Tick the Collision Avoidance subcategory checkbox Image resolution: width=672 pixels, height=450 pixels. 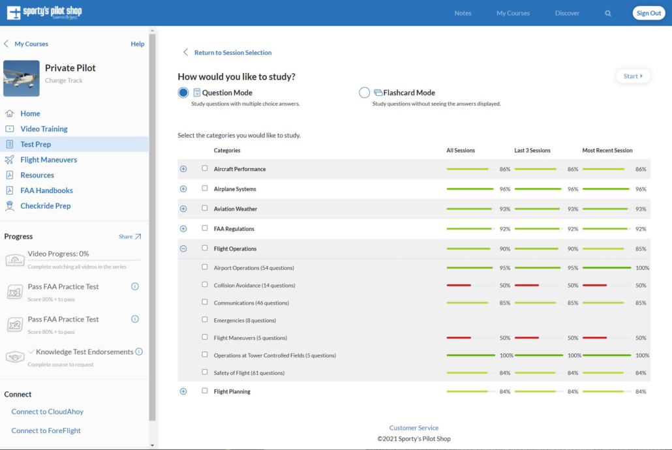coord(205,285)
